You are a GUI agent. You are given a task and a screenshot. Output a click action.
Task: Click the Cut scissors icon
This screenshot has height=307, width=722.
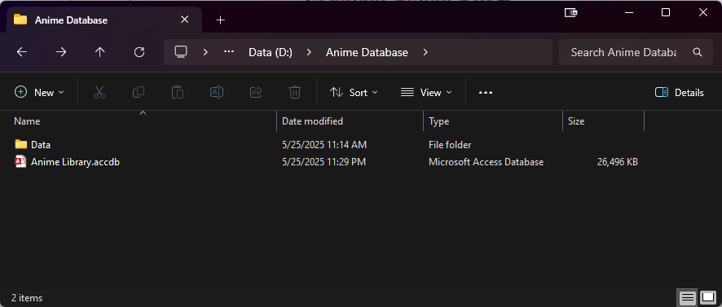click(x=99, y=92)
